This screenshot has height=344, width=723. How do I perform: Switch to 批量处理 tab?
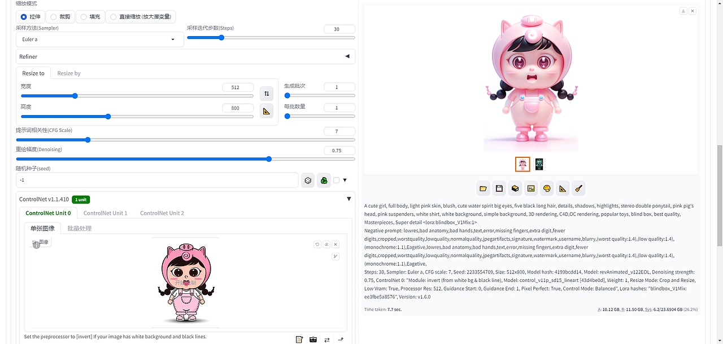coord(79,228)
